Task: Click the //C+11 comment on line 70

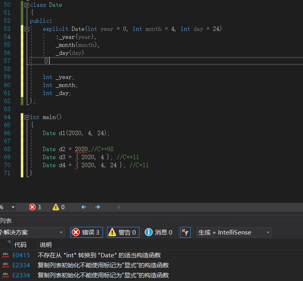Action: tap(139, 165)
